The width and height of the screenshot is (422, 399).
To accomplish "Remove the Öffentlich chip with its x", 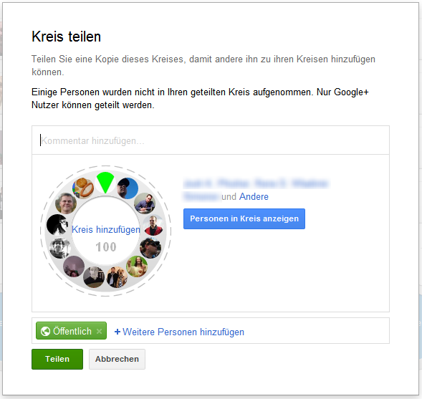I will point(99,331).
